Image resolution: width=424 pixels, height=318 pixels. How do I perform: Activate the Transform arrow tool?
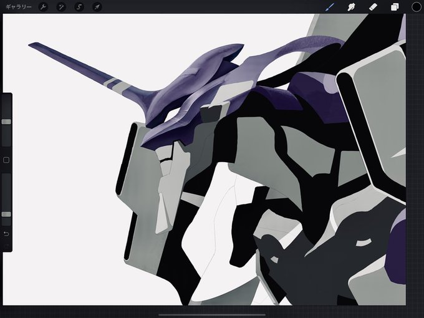pos(97,7)
